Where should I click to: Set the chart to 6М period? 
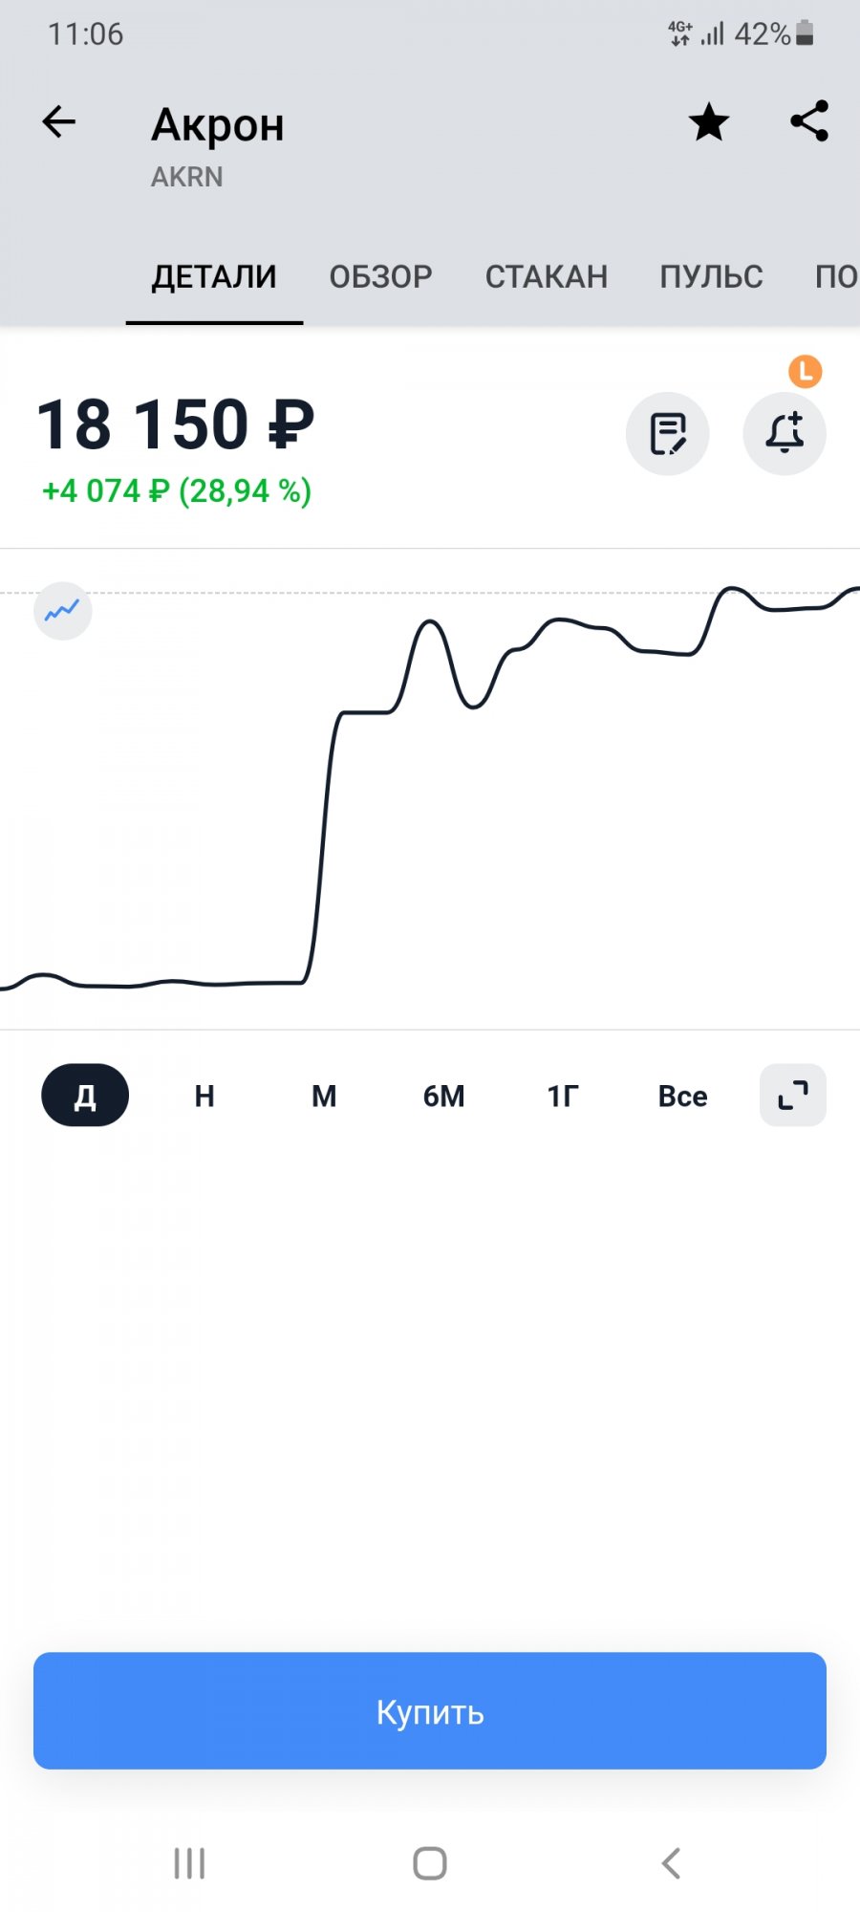(x=443, y=1096)
